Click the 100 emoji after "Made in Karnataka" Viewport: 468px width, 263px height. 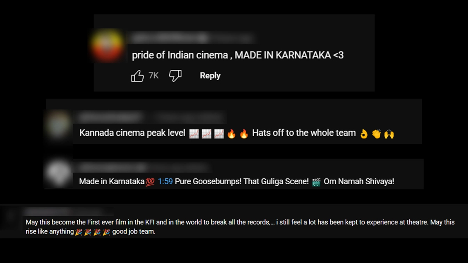[x=150, y=182]
